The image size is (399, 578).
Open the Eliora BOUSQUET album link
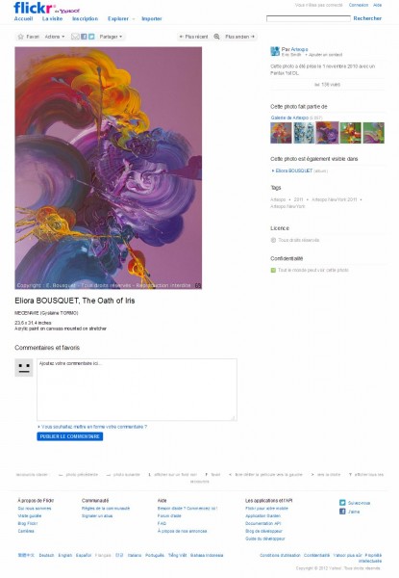pos(294,171)
